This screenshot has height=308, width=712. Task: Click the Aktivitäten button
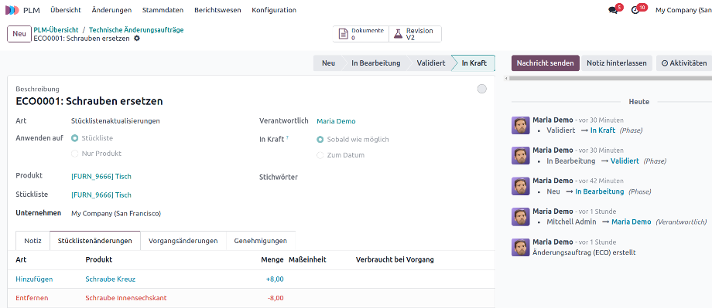684,63
